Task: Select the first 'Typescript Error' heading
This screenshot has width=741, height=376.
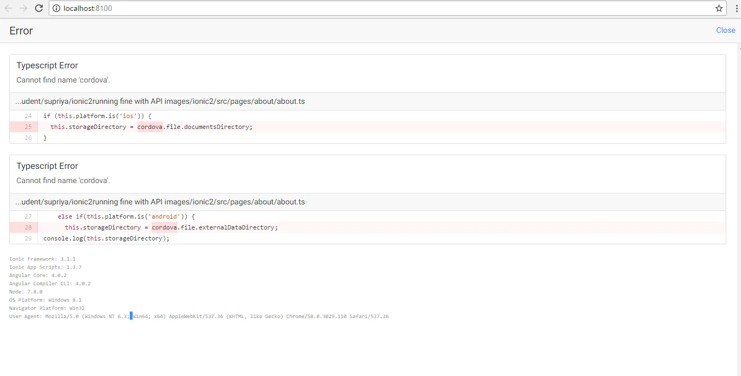Action: click(x=47, y=66)
